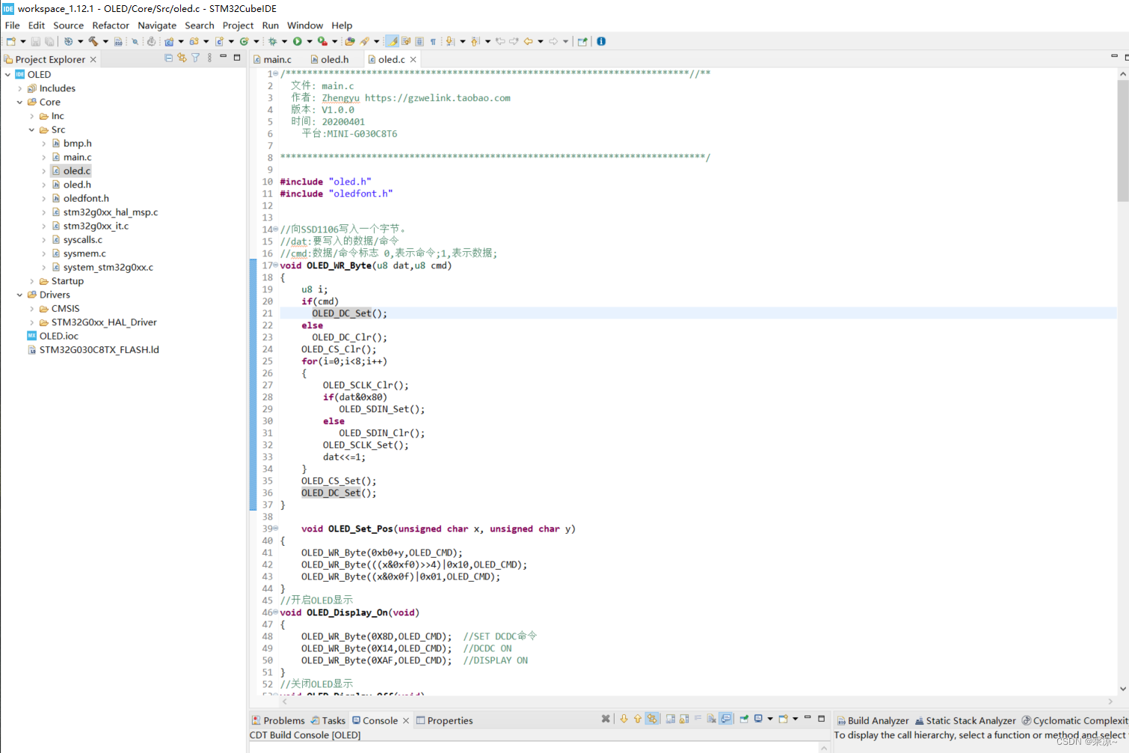Click console Next Error down arrow
This screenshot has width=1129, height=753.
(x=624, y=719)
